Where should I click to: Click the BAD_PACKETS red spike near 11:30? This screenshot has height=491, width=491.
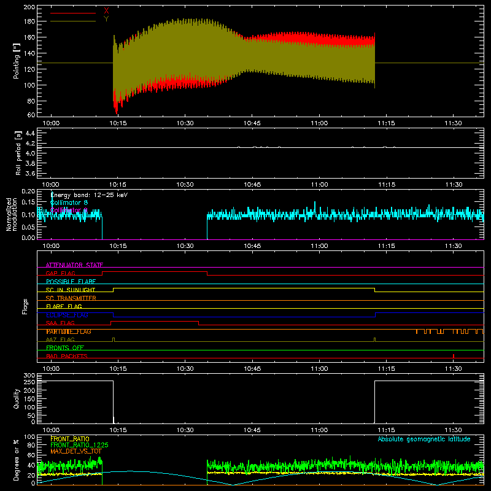[x=454, y=356]
